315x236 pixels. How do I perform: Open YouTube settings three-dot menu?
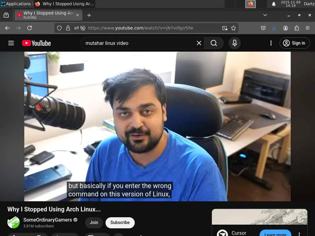271,43
